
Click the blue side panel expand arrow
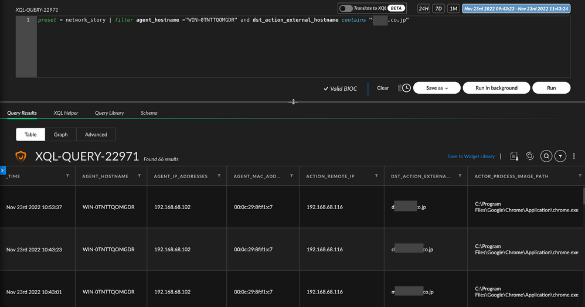(x=2, y=170)
